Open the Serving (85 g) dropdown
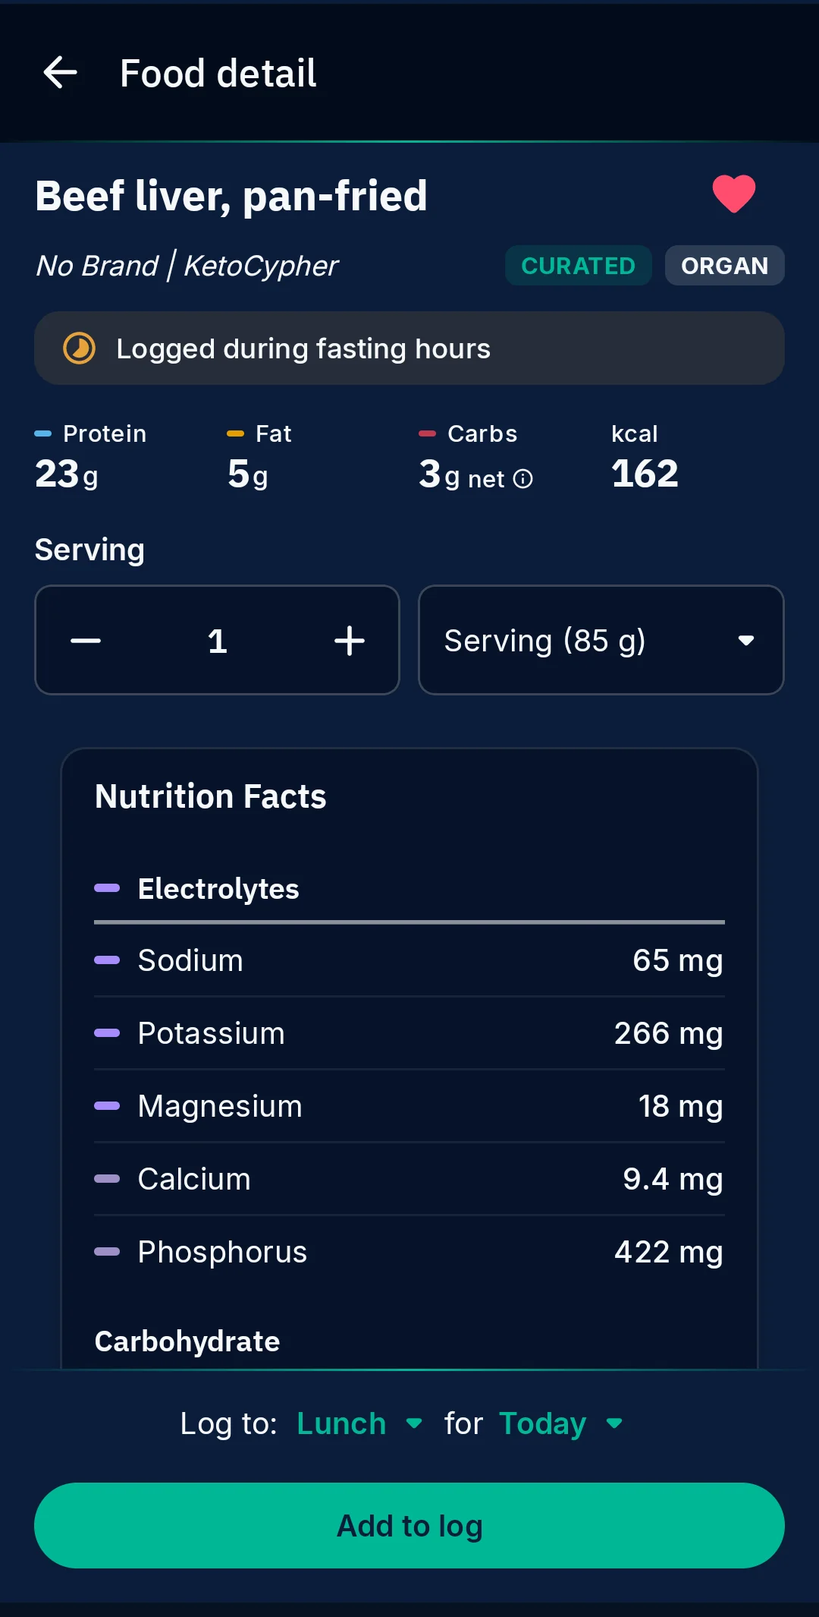 point(601,640)
